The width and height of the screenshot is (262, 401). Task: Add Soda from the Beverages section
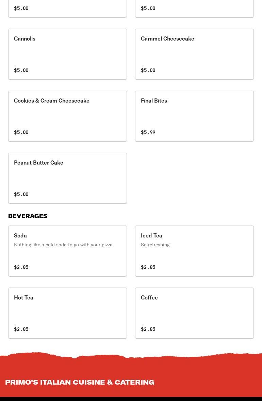pos(67,251)
